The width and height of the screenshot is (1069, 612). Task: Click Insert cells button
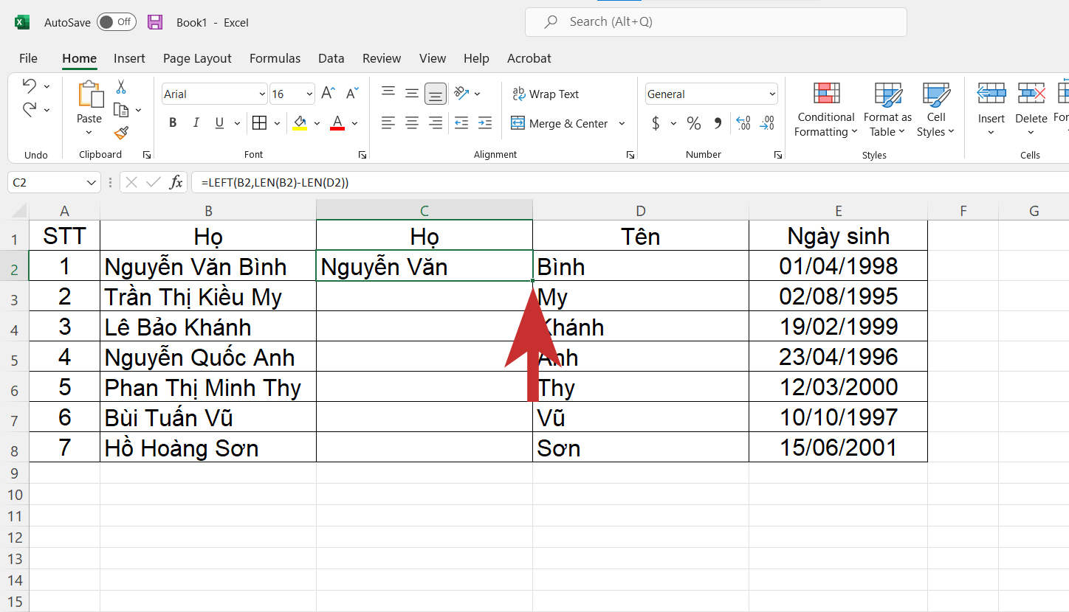click(x=991, y=109)
